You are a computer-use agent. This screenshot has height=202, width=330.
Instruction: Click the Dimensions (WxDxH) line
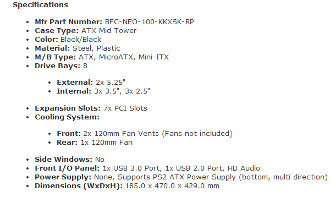[x=127, y=186]
